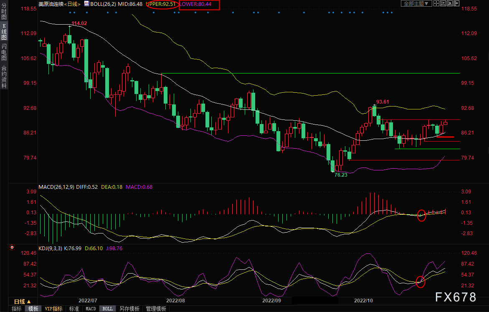Click the BOLL indicator chart icon
Image resolution: width=489 pixels, height=312 pixels.
(x=86, y=3)
